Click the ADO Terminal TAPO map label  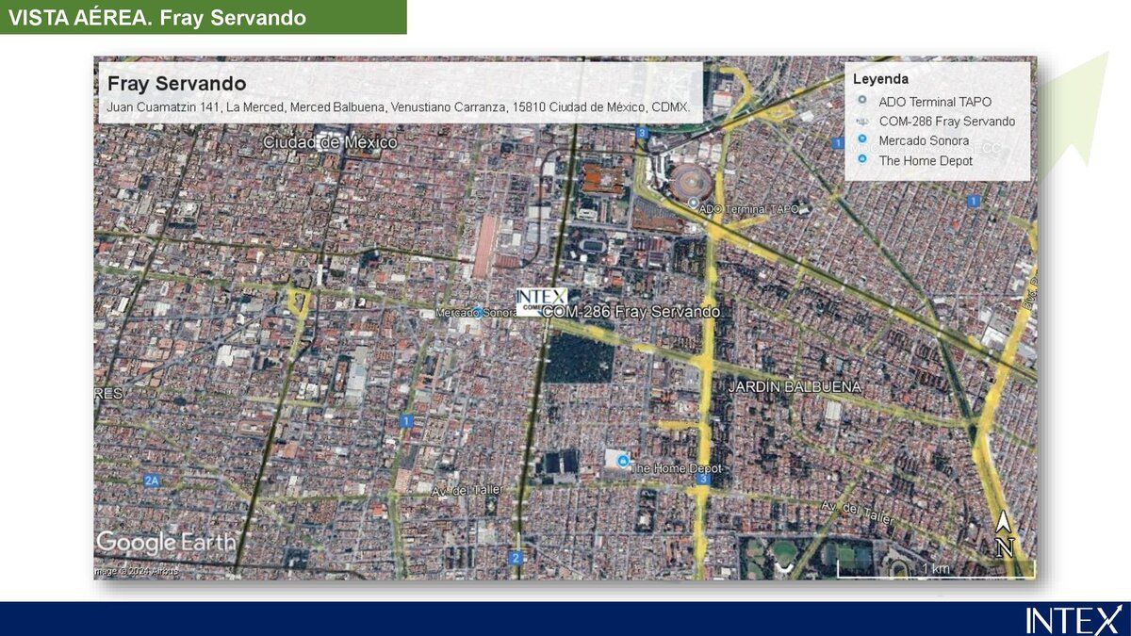pos(750,209)
